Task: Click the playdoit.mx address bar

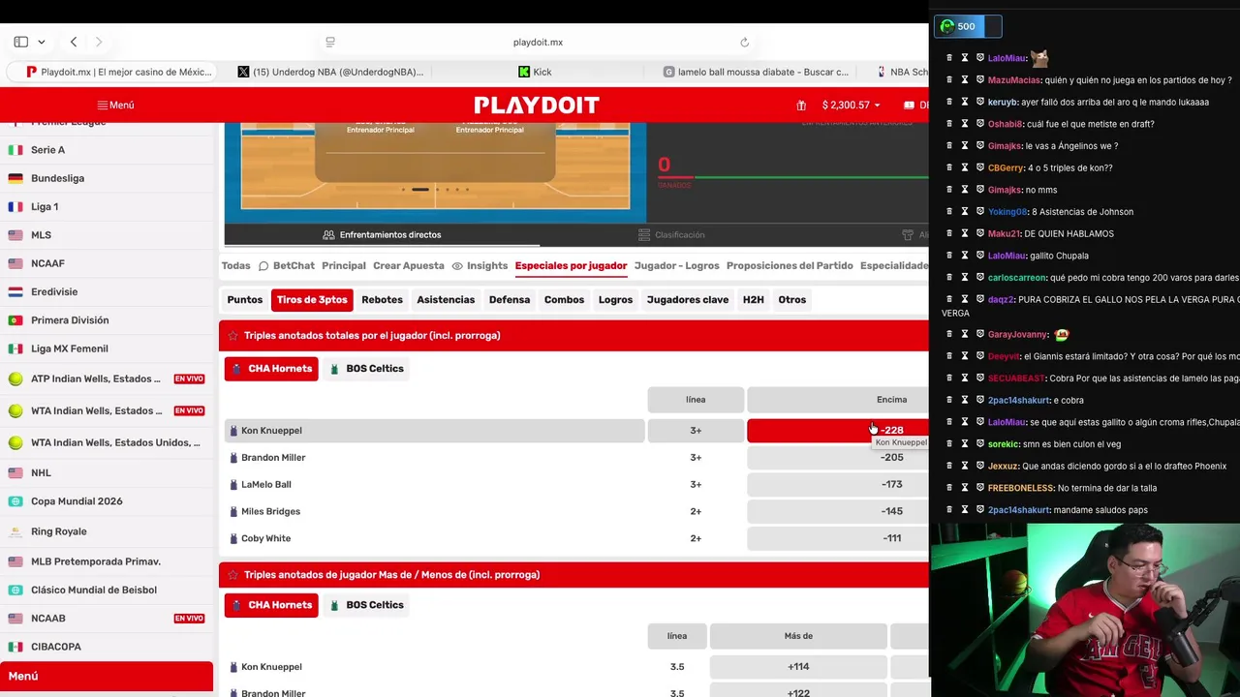Action: coord(538,42)
